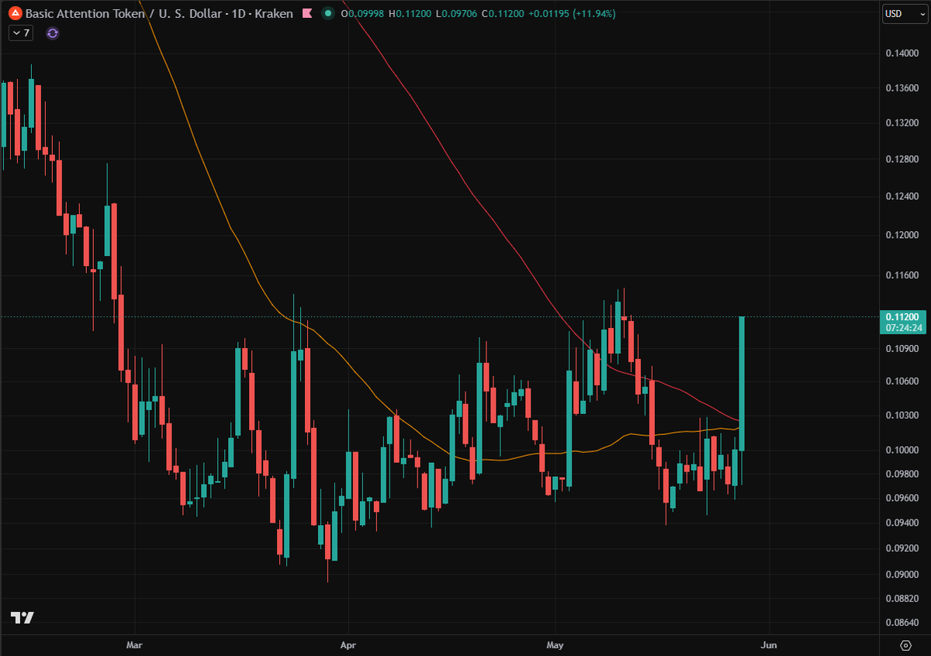Click the 0.08640 price scale label
The height and width of the screenshot is (656, 931).
(902, 622)
